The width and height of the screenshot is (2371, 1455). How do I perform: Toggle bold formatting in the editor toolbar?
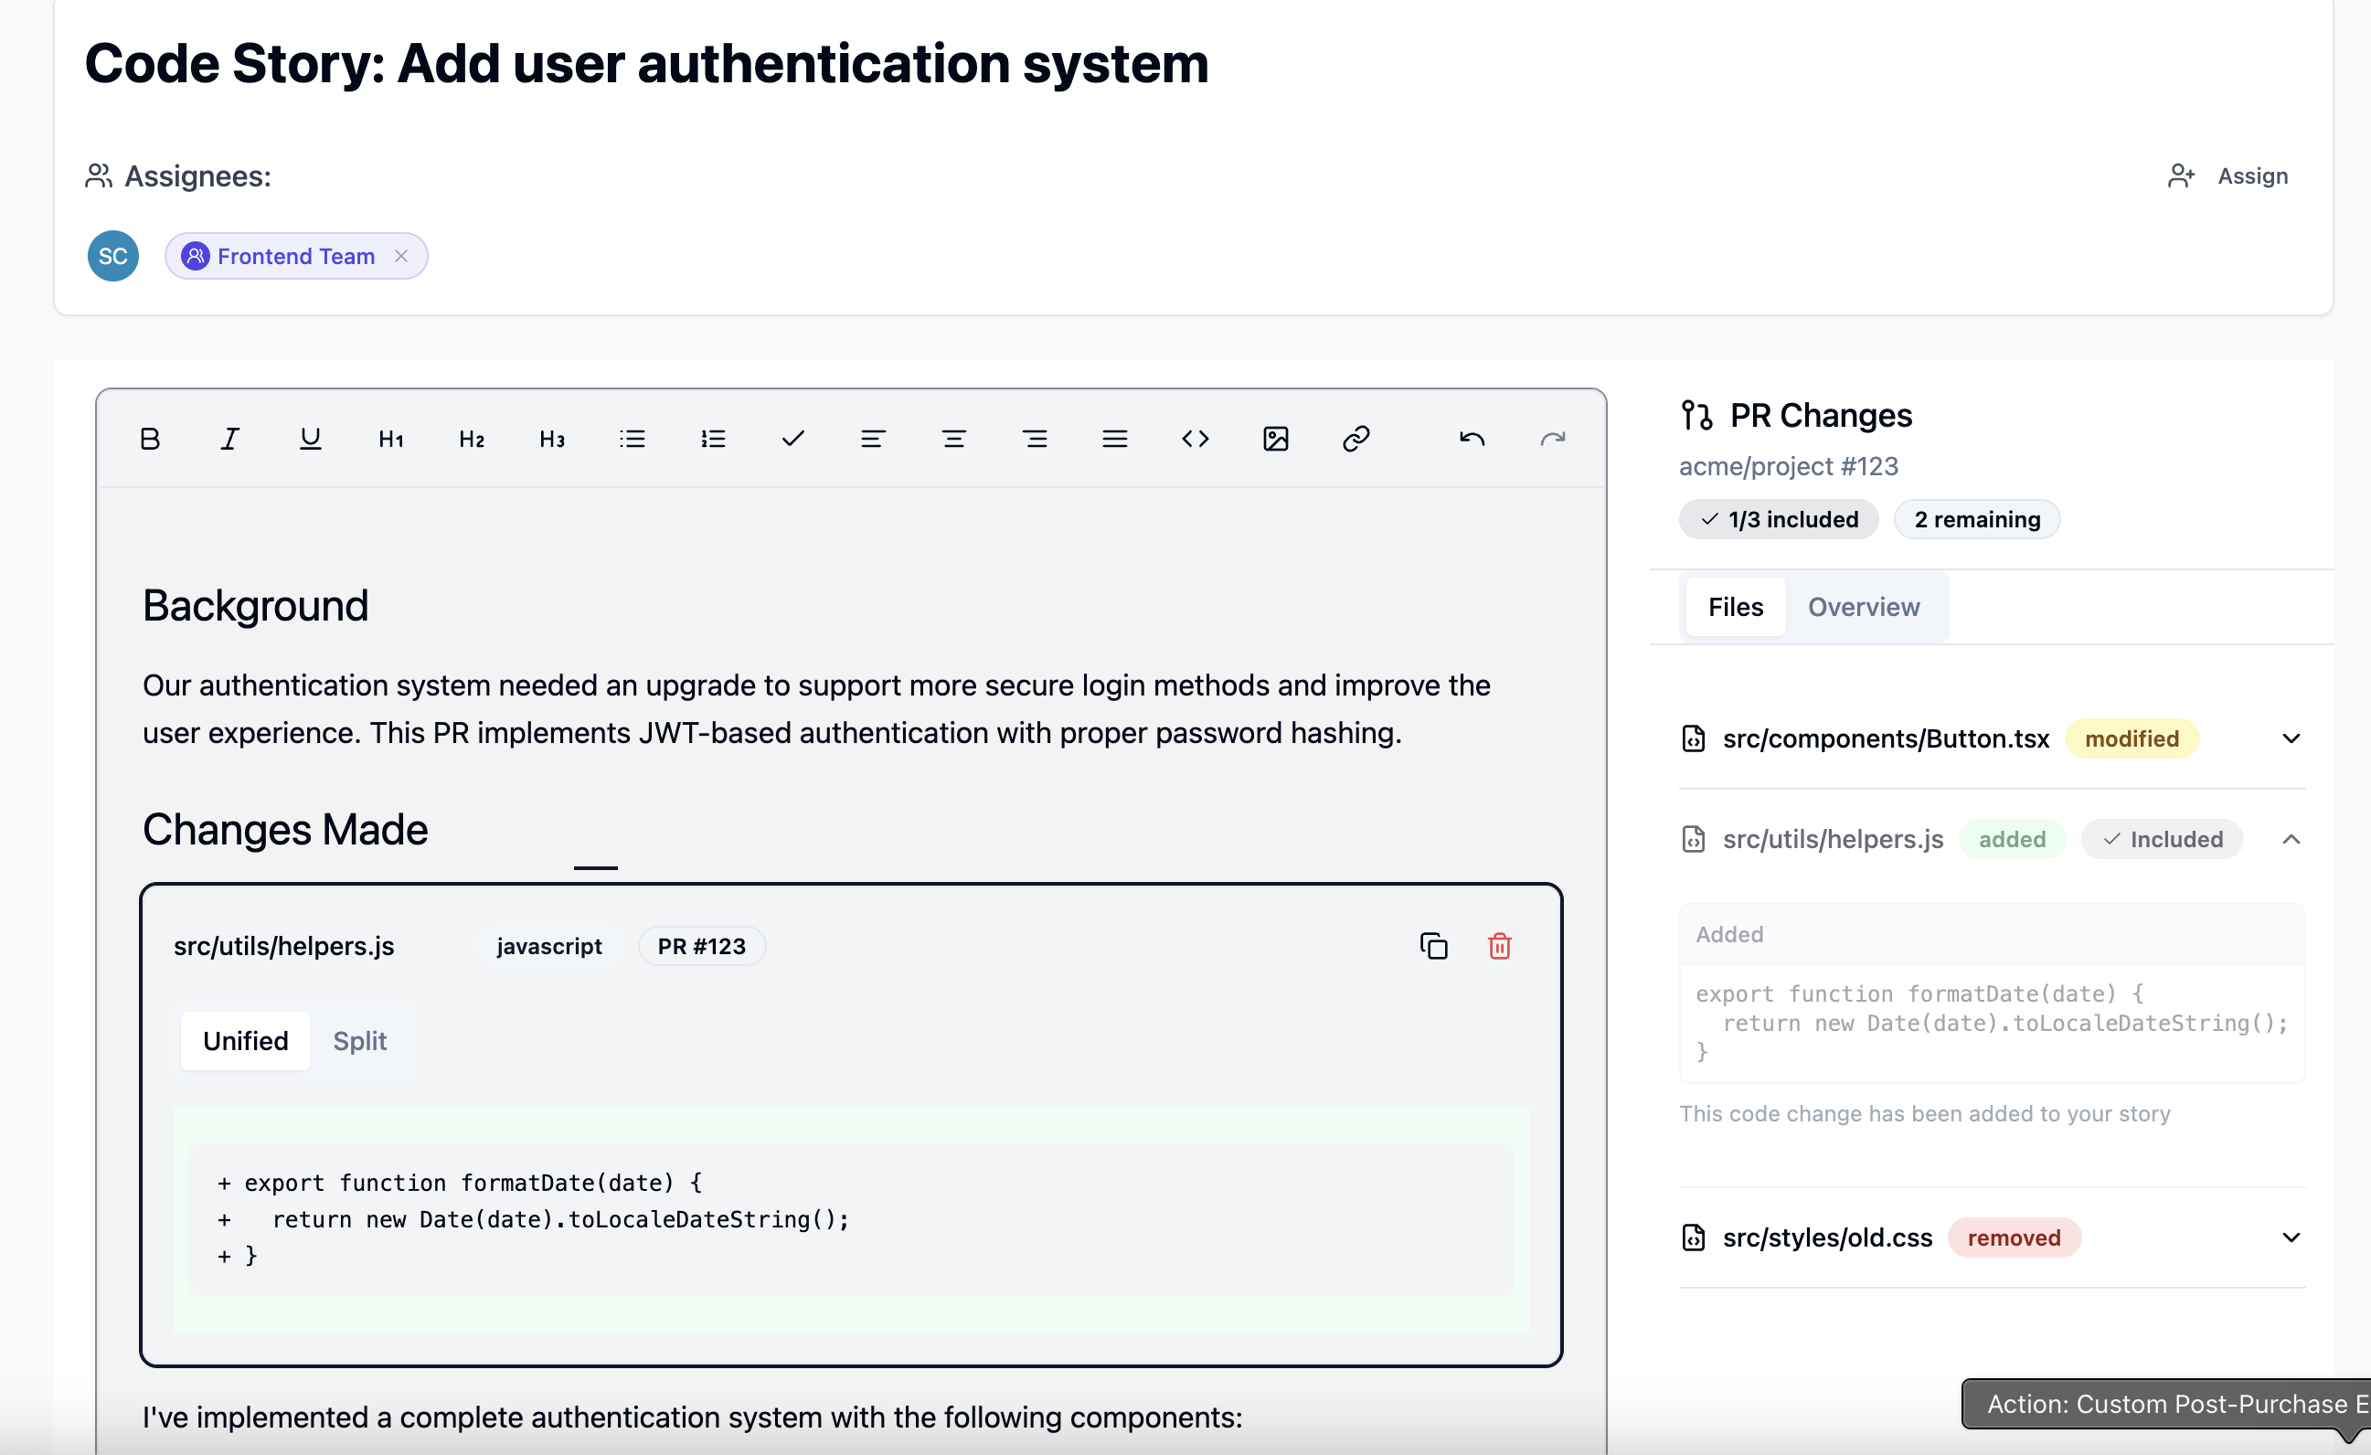(x=150, y=439)
